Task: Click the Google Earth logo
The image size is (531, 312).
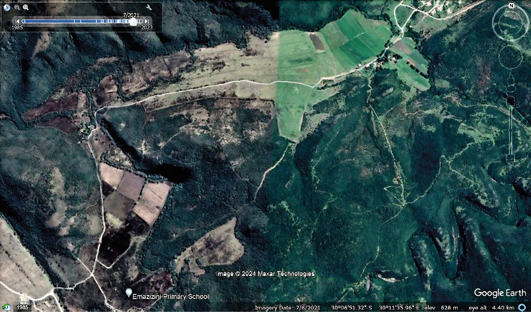Action: point(496,293)
